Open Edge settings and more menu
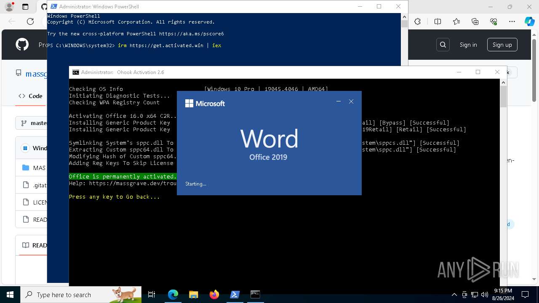 point(512,21)
